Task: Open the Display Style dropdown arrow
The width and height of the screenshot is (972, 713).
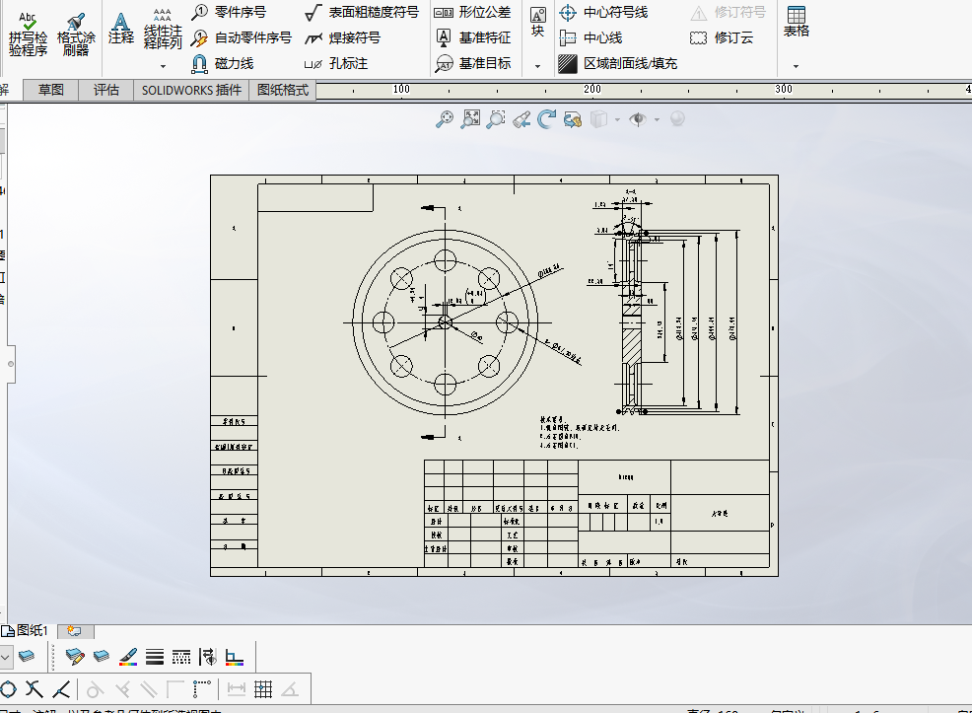Action: (x=617, y=119)
